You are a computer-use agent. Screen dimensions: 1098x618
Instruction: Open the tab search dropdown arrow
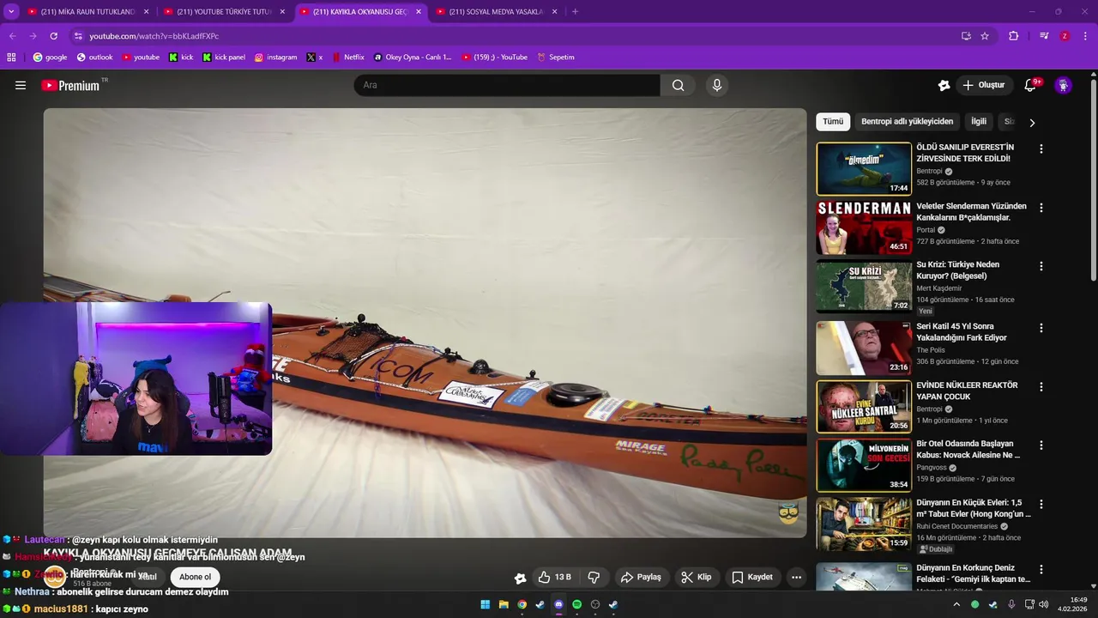[x=11, y=11]
